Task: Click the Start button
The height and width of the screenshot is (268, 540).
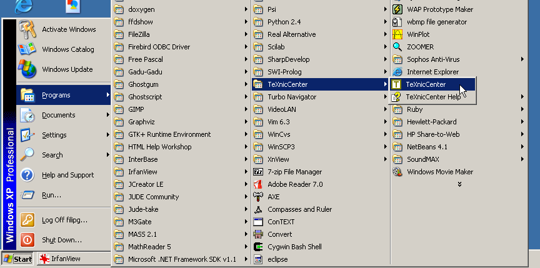Action: tap(17, 259)
